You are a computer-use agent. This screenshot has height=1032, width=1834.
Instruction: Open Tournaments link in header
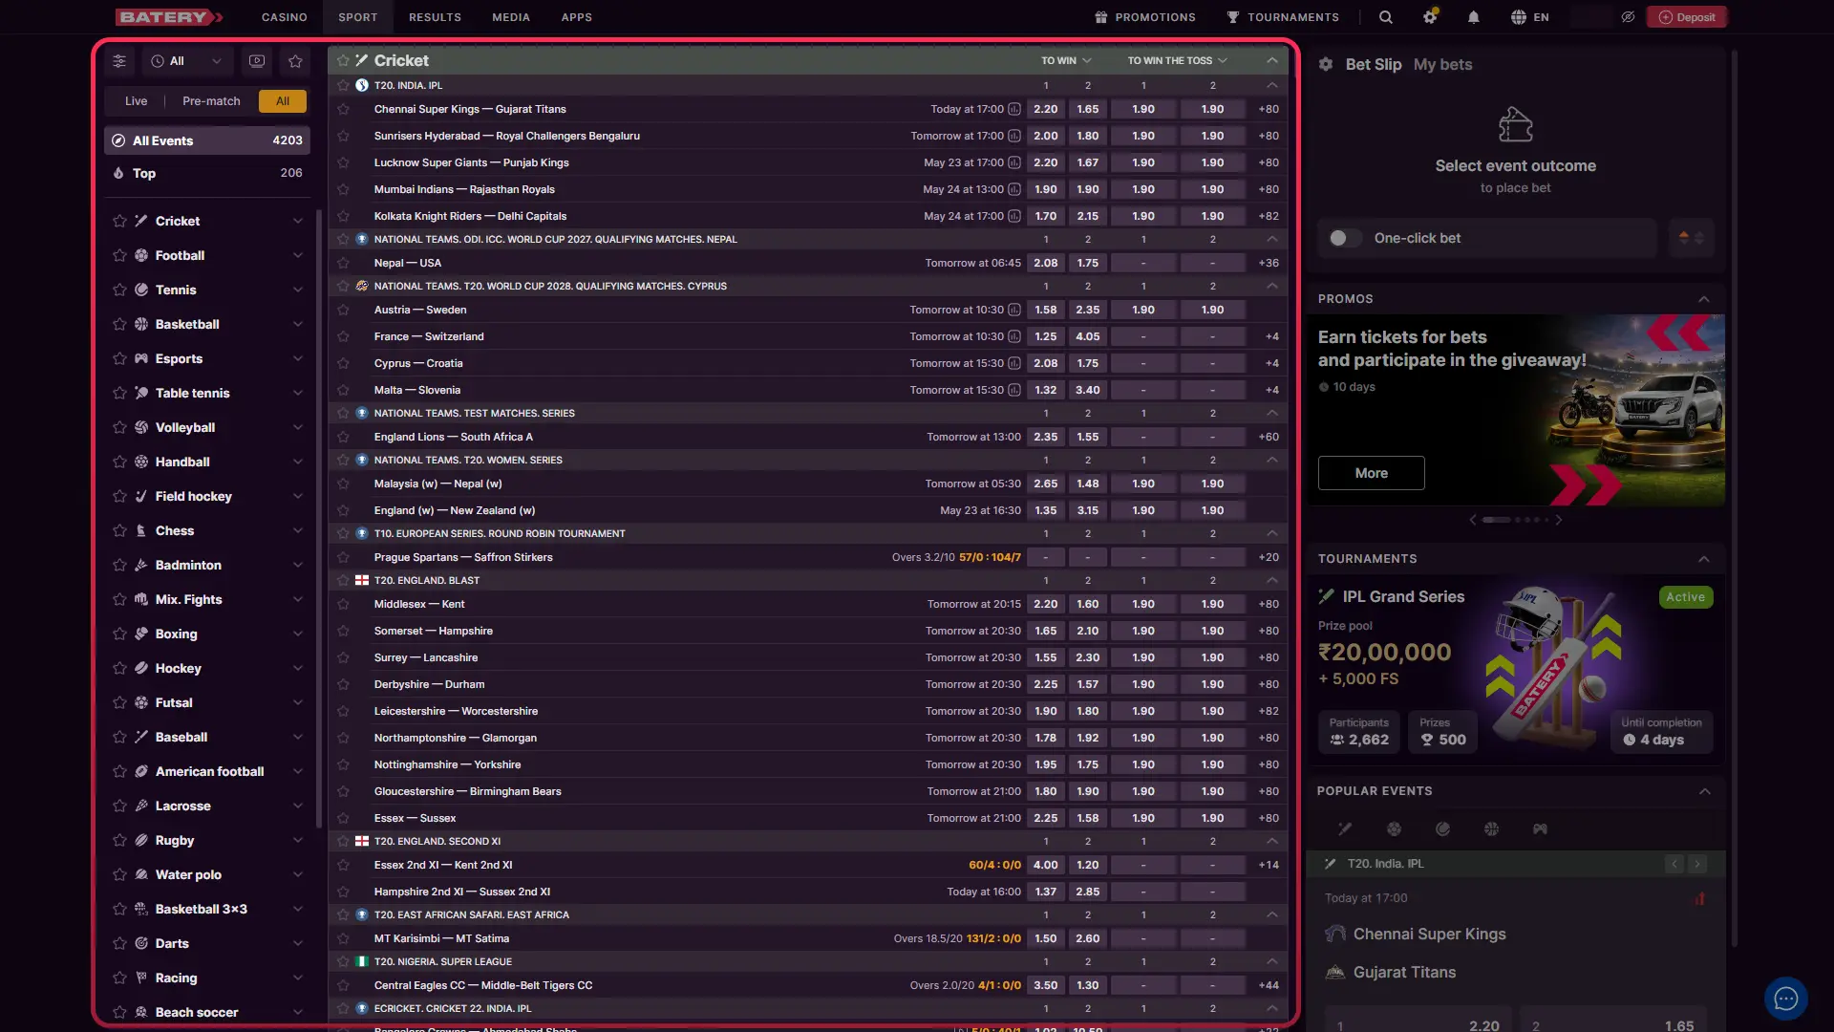point(1283,17)
